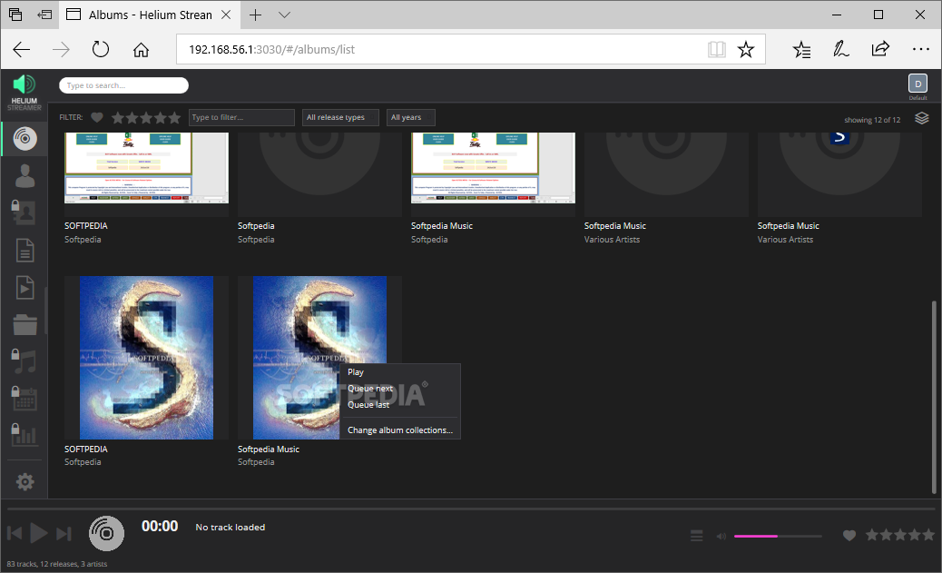This screenshot has width=942, height=573.
Task: Open the bottom-row SOFTPEDIA album cover
Action: (147, 358)
